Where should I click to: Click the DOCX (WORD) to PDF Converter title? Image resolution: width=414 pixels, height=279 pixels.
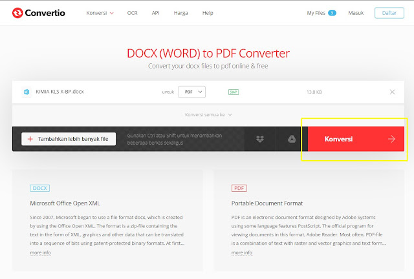pyautogui.click(x=208, y=53)
